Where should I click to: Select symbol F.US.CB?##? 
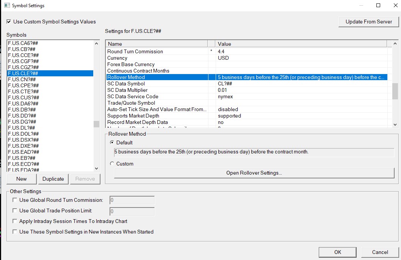[50, 49]
